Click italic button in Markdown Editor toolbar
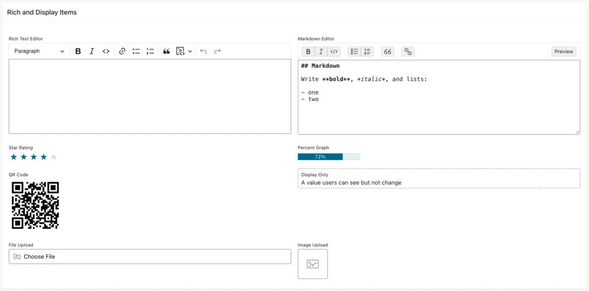 tap(321, 52)
